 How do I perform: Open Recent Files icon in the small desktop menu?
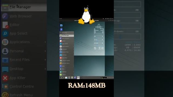point(61,52)
